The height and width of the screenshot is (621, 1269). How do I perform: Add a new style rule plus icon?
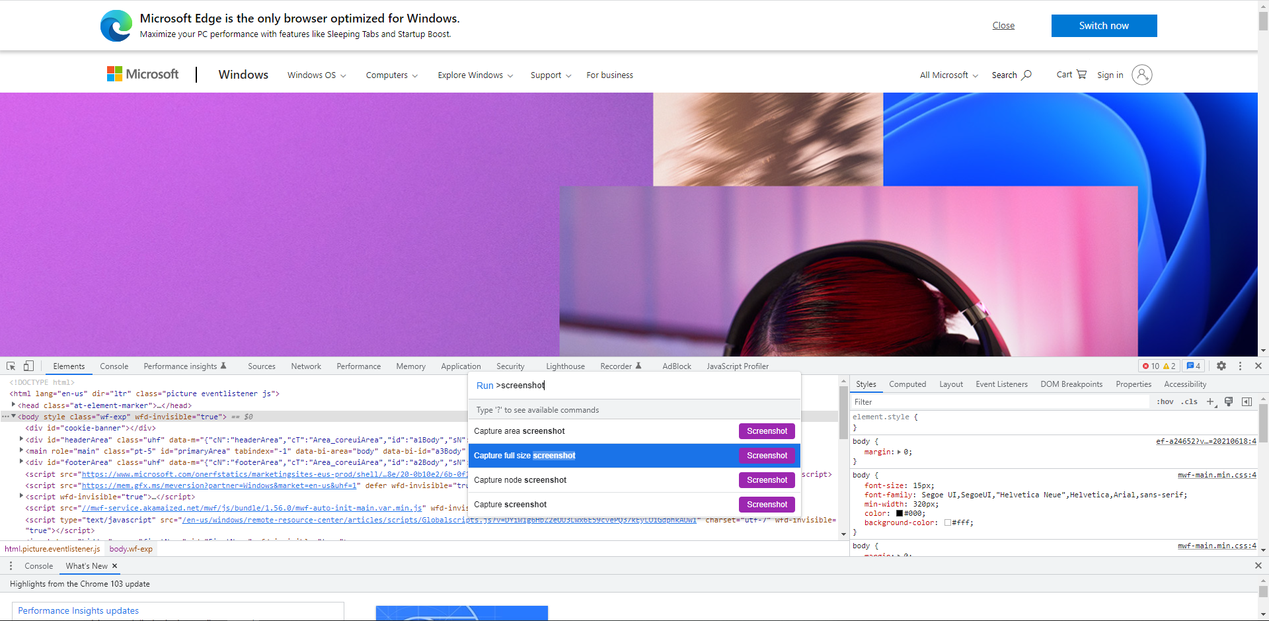tap(1211, 401)
